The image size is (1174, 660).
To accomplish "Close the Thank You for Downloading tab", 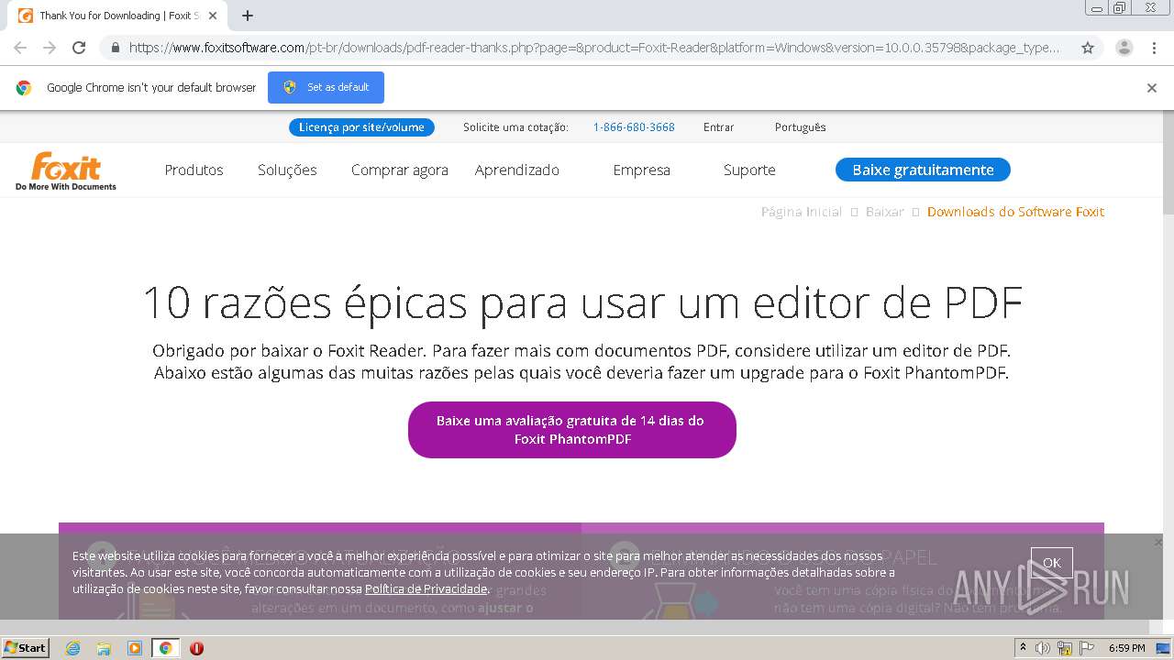I will point(213,16).
